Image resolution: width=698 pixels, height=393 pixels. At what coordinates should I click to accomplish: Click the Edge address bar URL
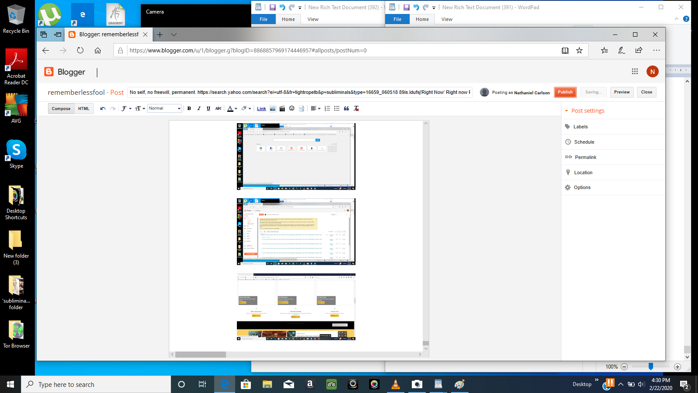248,51
